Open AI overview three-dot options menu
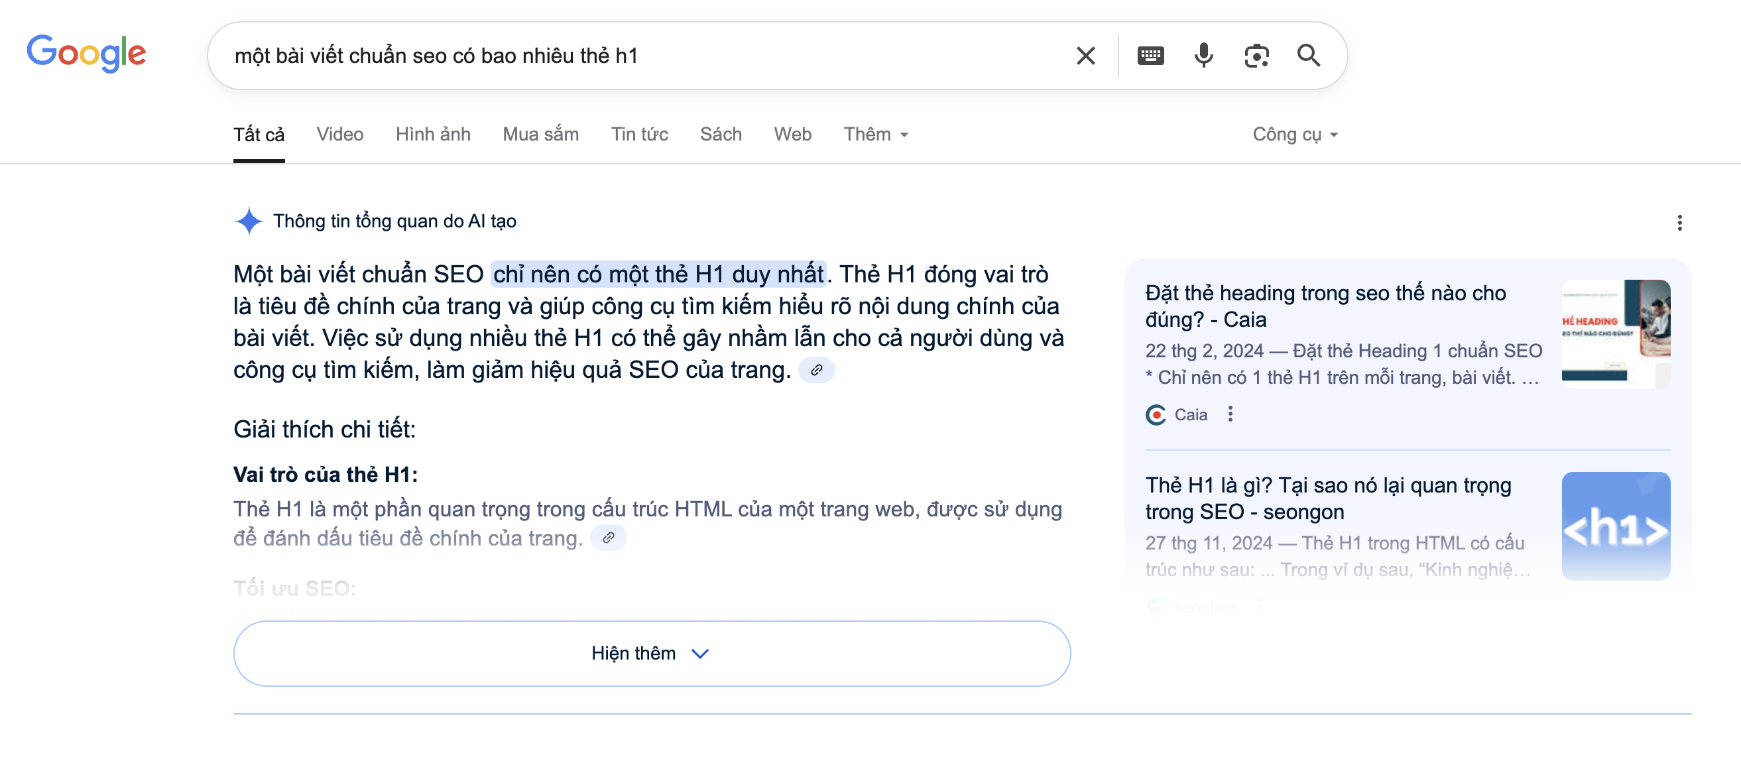Screen dimensions: 1741x761 pyautogui.click(x=1679, y=223)
